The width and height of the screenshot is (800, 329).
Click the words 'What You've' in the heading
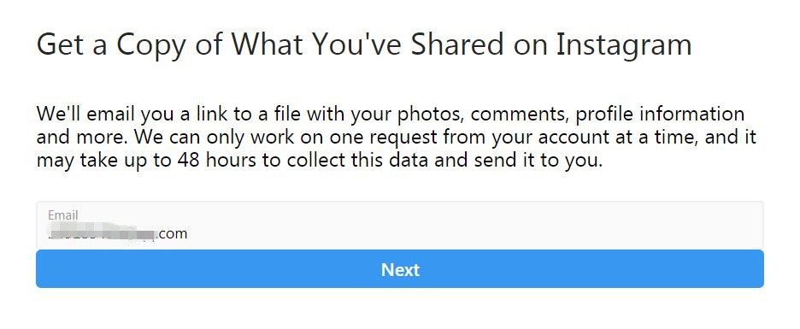pyautogui.click(x=318, y=44)
